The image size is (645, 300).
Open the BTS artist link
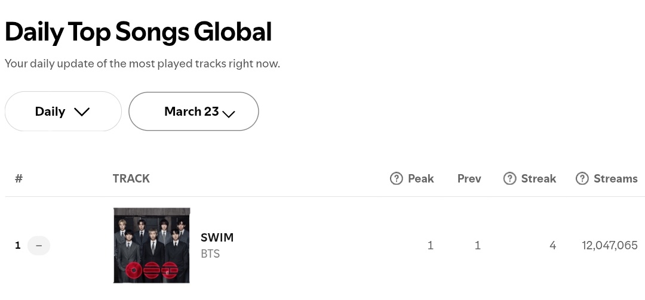210,254
